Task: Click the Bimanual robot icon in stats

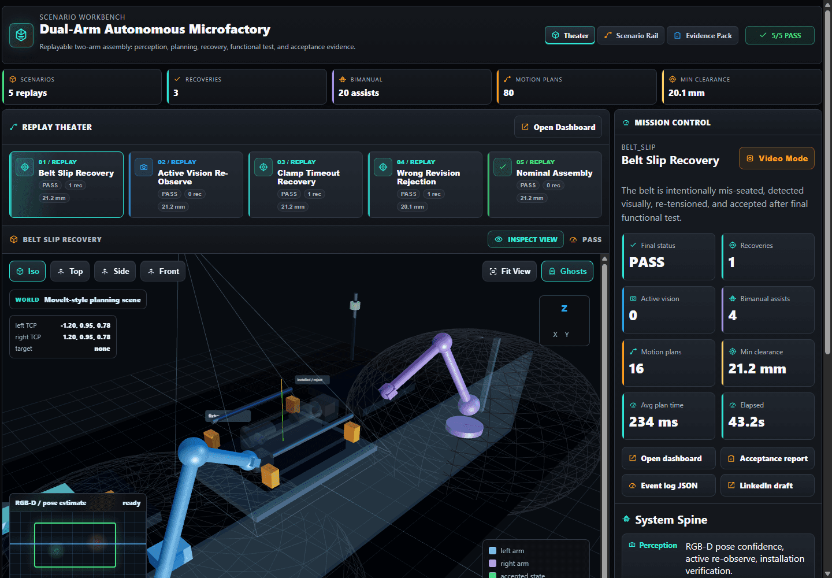Action: (x=343, y=79)
